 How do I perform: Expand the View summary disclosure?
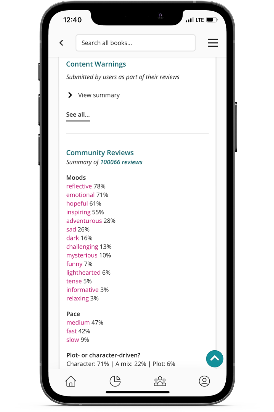click(x=93, y=95)
